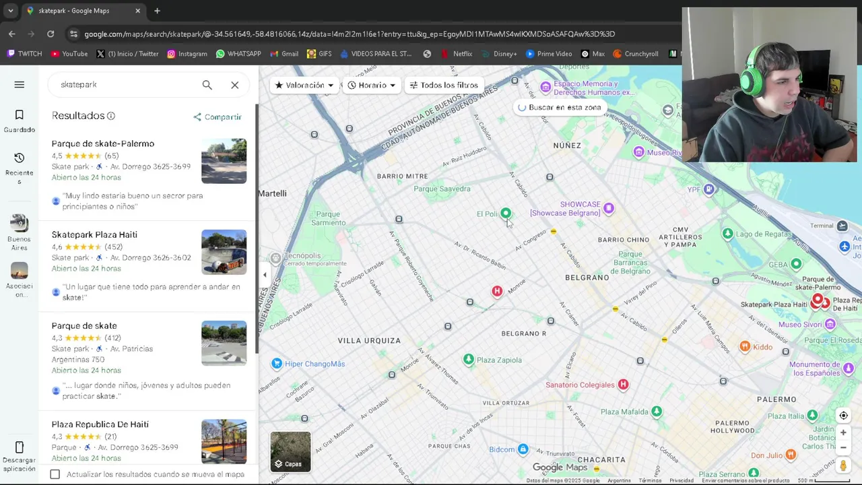Click the Plaza Mafalda park pin
This screenshot has height=485, width=862.
pos(657,411)
